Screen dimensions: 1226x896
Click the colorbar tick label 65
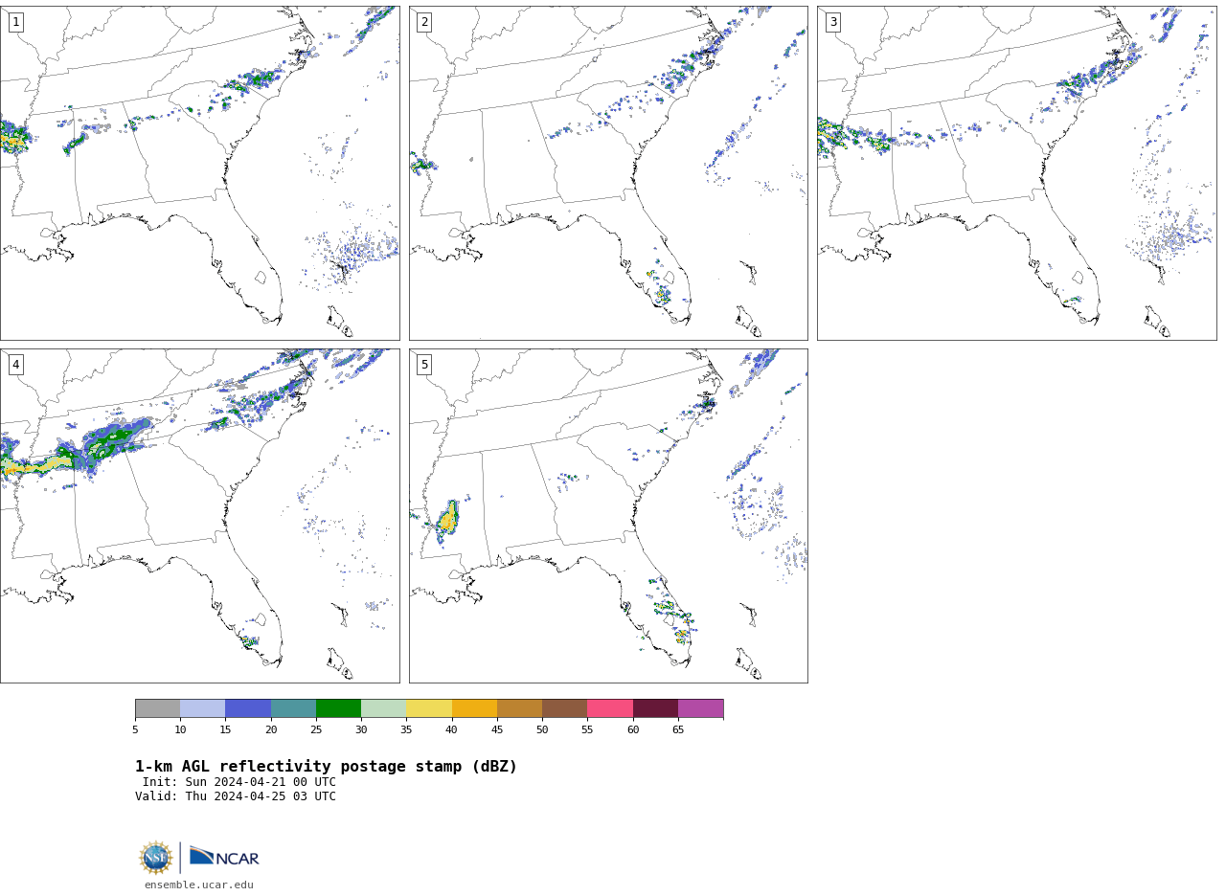point(678,730)
